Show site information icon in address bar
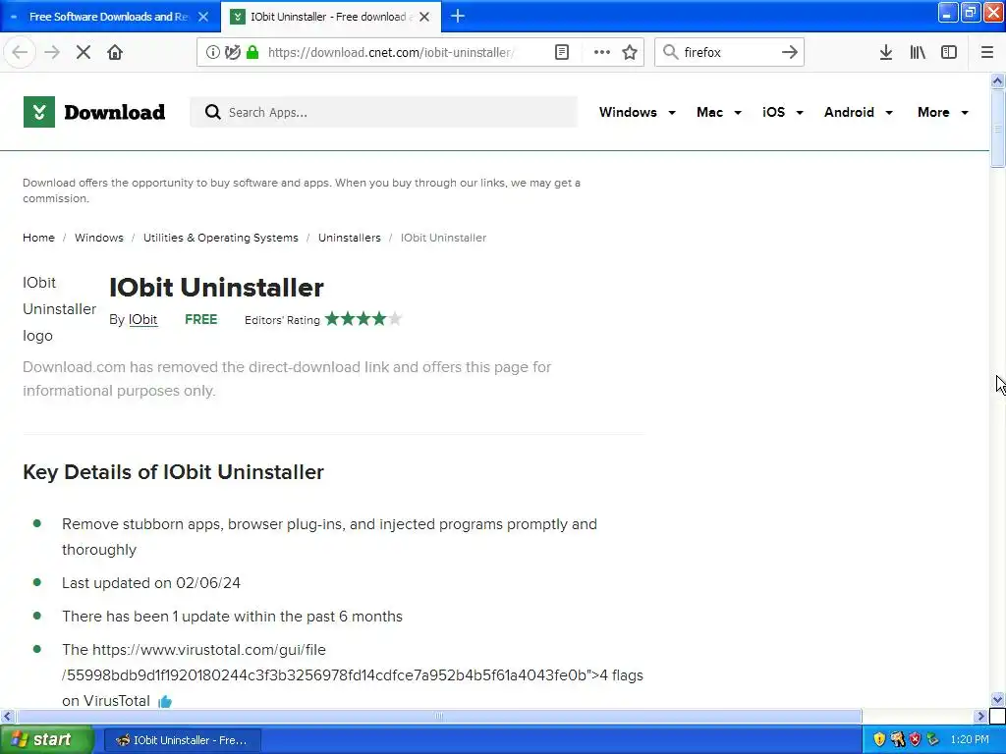Viewport: 1006px width, 754px height. pos(212,52)
